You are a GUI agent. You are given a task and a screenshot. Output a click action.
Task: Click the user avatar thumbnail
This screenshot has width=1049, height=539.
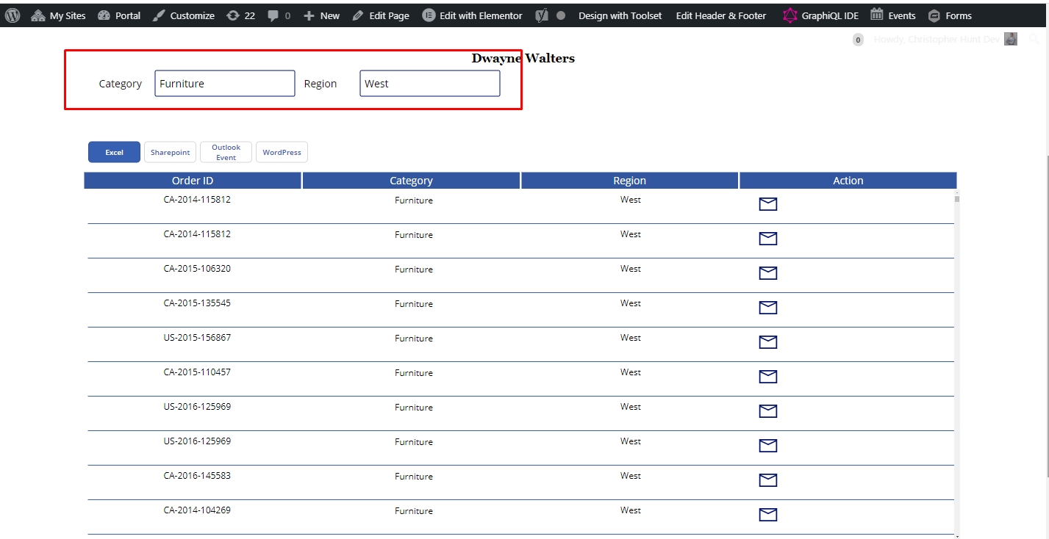(x=1011, y=39)
